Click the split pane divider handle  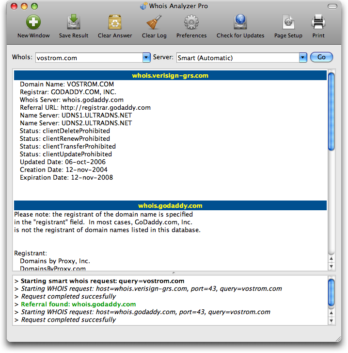point(174,273)
